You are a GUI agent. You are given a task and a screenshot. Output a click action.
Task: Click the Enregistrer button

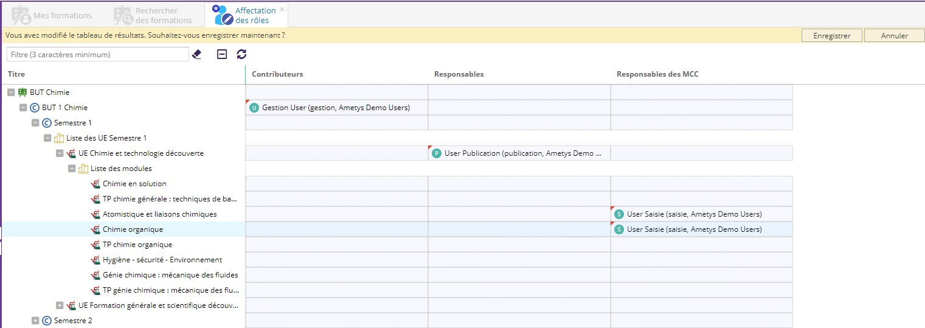(x=832, y=36)
